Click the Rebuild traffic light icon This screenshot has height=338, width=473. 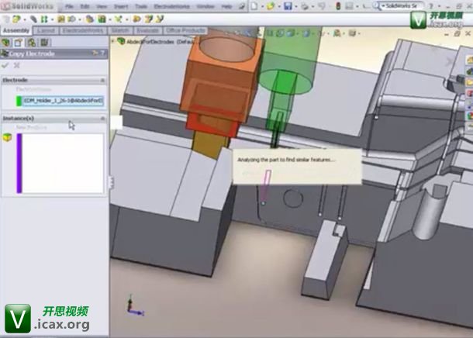point(338,6)
